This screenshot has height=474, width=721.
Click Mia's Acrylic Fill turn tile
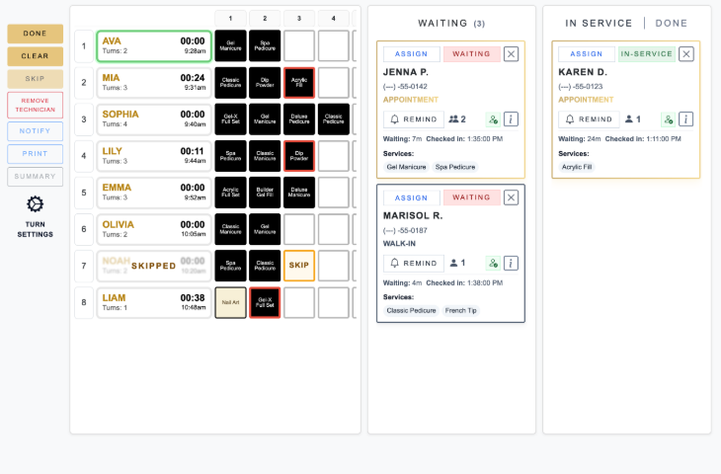[x=299, y=83]
